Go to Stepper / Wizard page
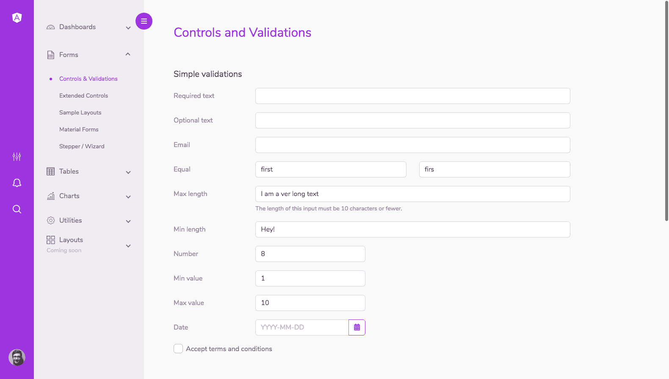Viewport: 669px width, 379px height. pyautogui.click(x=82, y=146)
